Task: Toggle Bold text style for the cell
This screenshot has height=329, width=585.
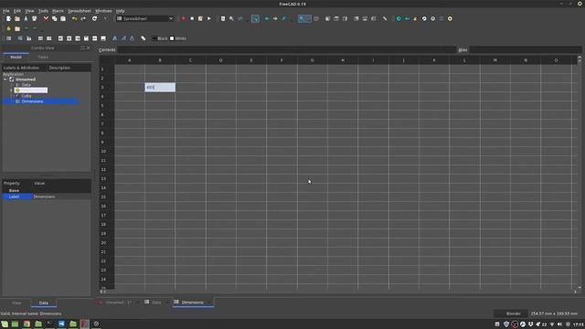Action: point(114,38)
